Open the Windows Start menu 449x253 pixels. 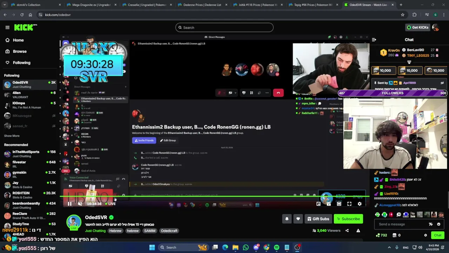pyautogui.click(x=152, y=247)
